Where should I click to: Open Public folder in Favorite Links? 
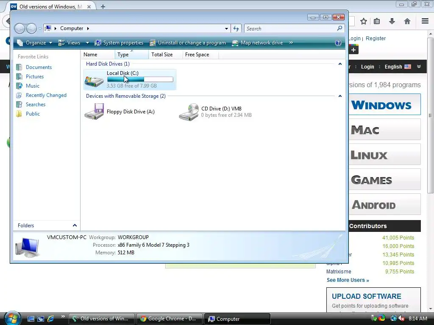(33, 114)
